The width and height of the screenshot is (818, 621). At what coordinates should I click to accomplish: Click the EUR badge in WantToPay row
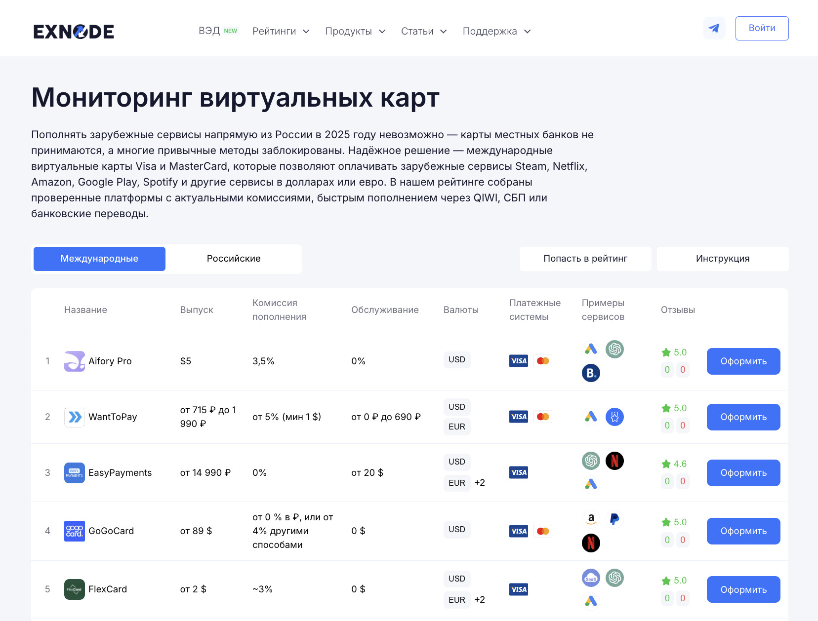pos(457,427)
